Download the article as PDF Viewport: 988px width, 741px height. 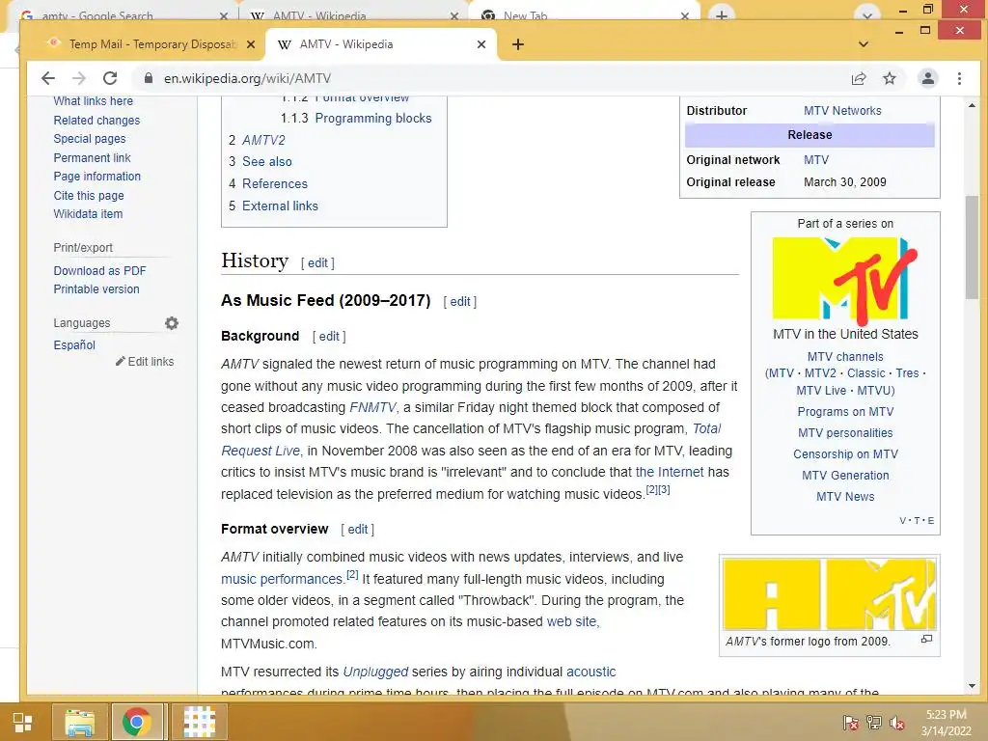coord(99,270)
